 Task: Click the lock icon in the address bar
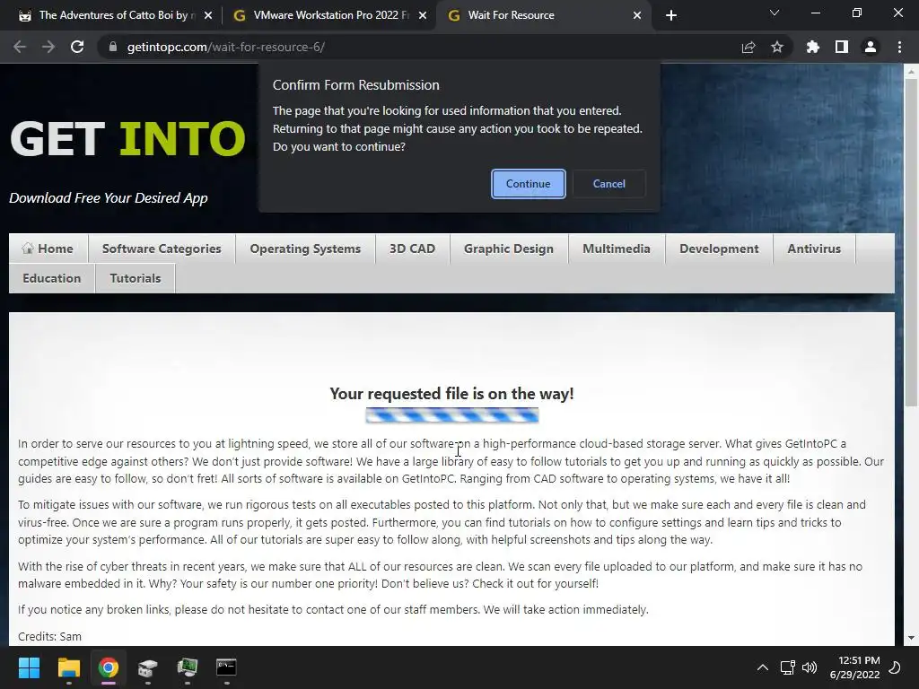pyautogui.click(x=112, y=47)
